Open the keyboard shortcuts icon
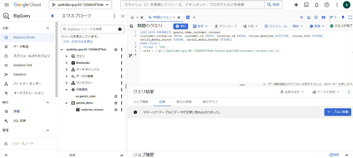The width and height of the screenshot is (353, 158). point(323,17)
